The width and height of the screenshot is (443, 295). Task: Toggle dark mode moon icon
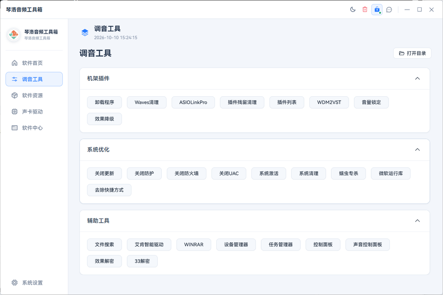point(353,10)
